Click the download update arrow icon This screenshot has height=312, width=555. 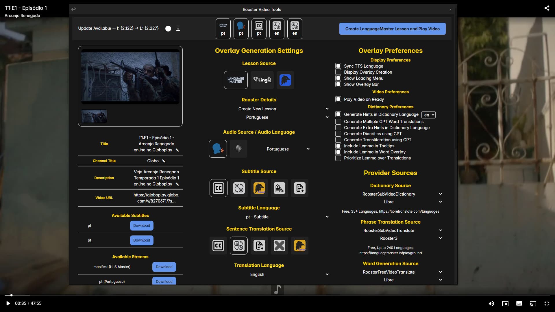(178, 28)
